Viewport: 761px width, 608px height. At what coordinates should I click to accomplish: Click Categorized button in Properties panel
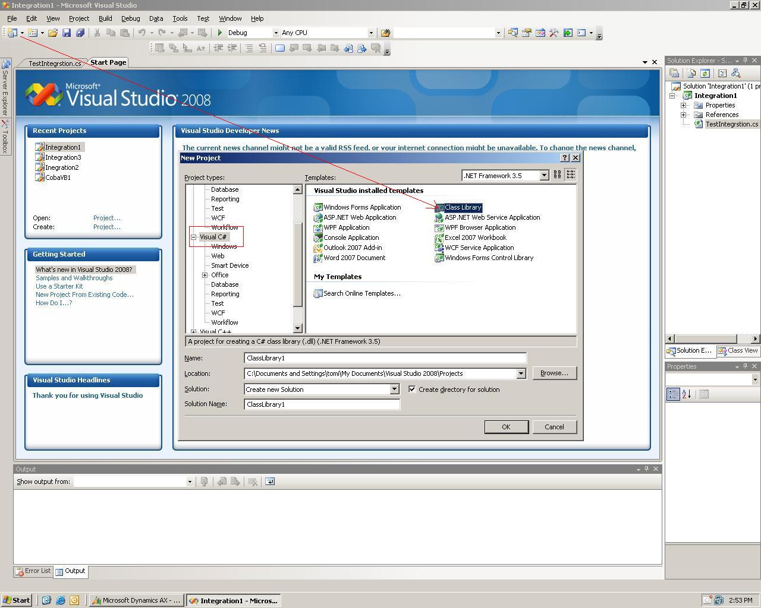(x=673, y=394)
